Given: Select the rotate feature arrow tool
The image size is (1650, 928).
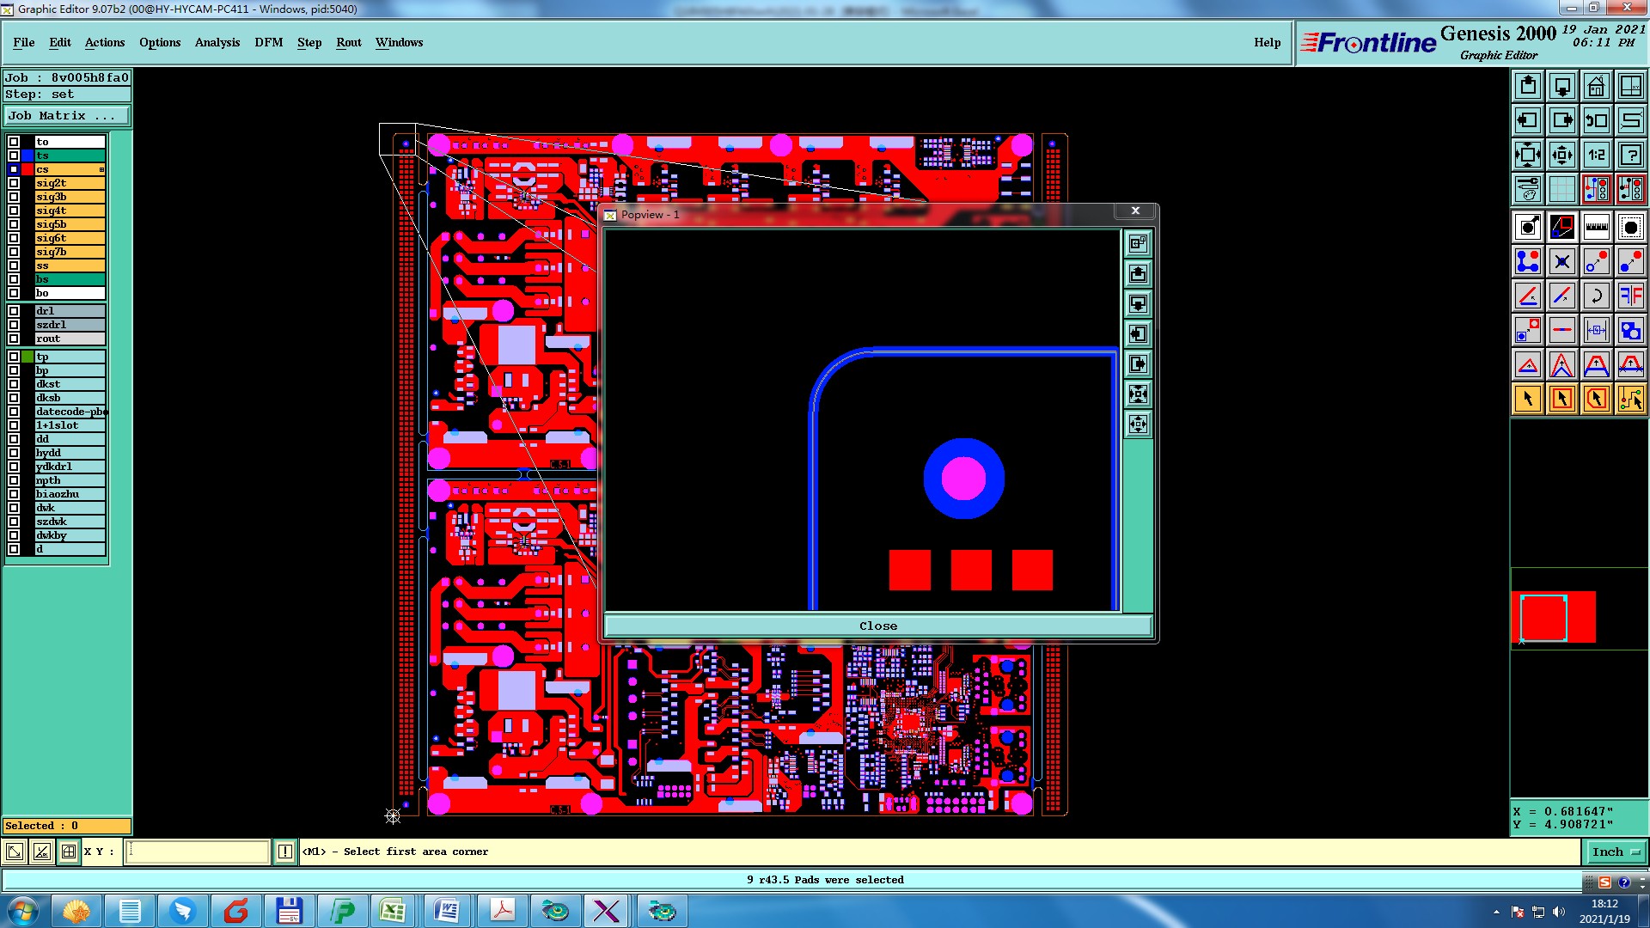Looking at the screenshot, I should tap(1596, 296).
